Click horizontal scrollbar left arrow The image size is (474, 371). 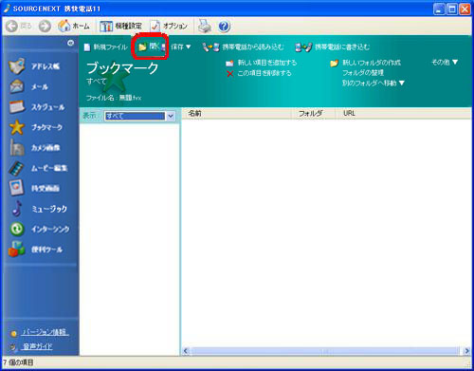(x=186, y=351)
